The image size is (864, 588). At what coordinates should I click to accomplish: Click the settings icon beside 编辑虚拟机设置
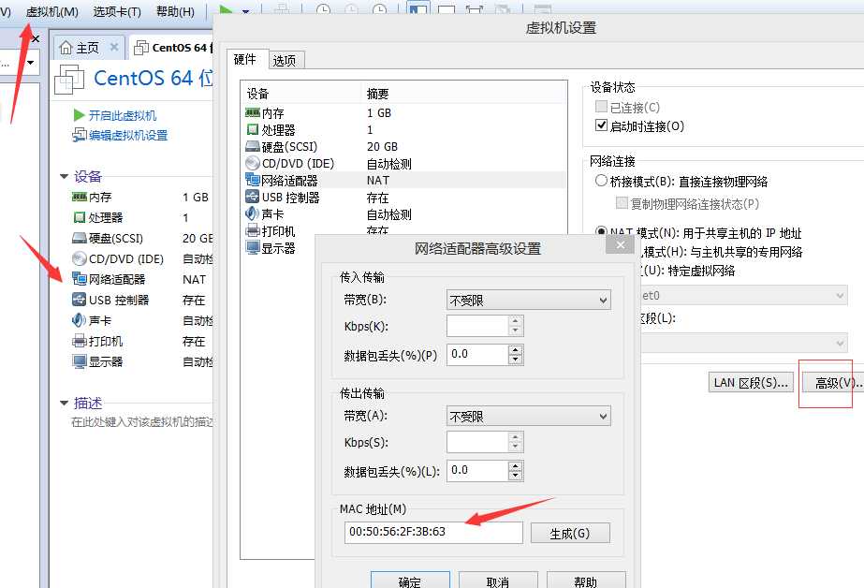(80, 135)
